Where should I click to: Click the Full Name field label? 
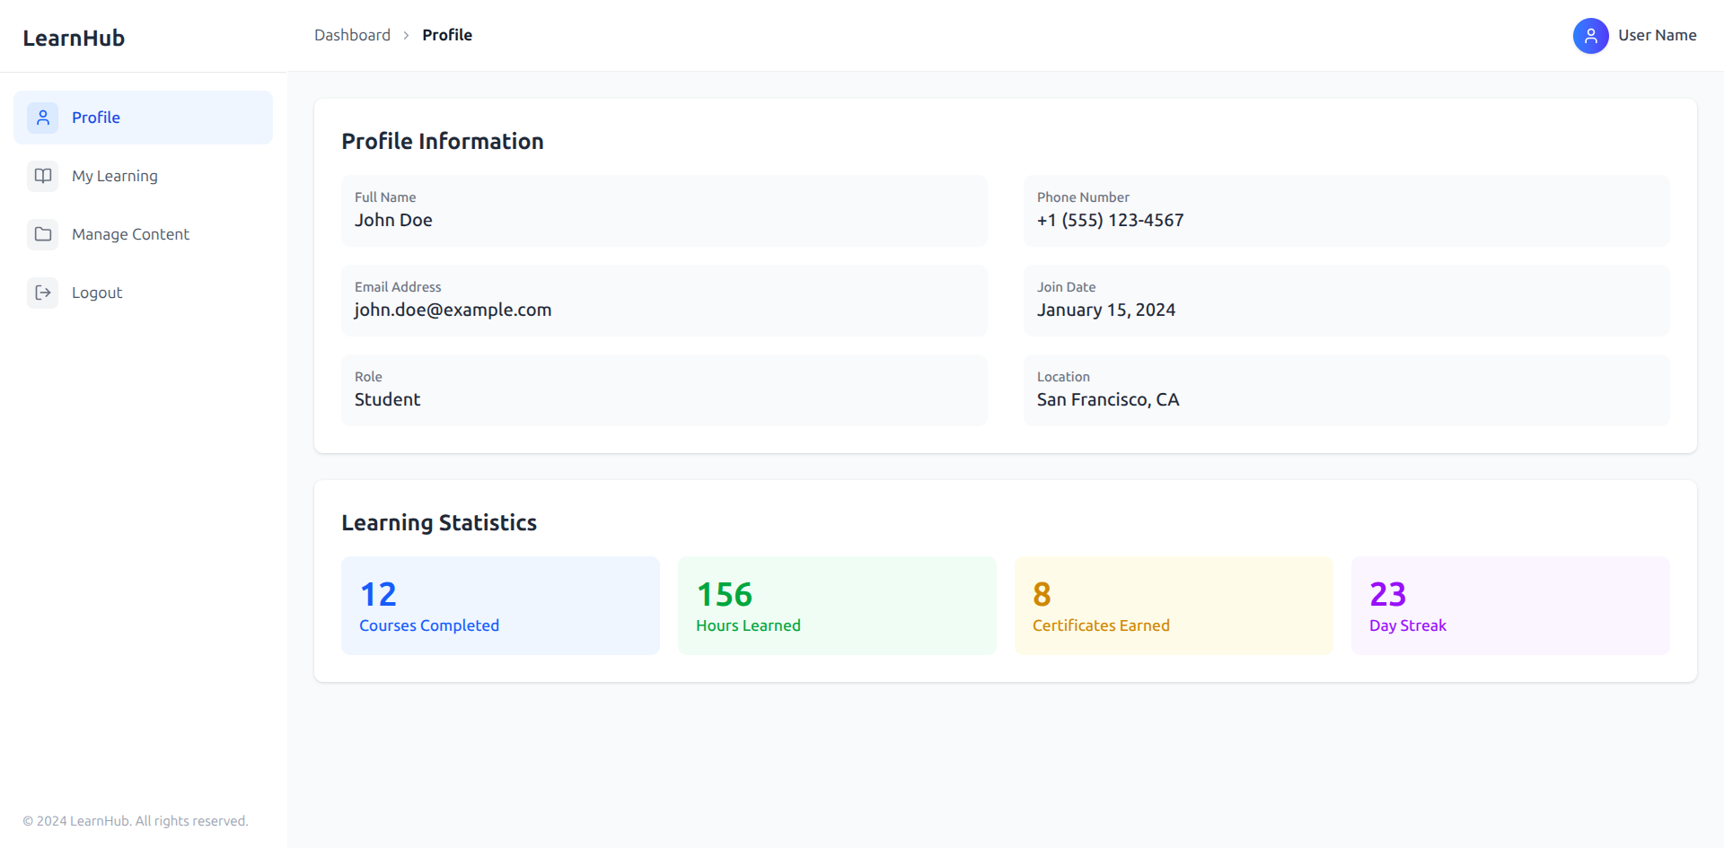pos(385,197)
